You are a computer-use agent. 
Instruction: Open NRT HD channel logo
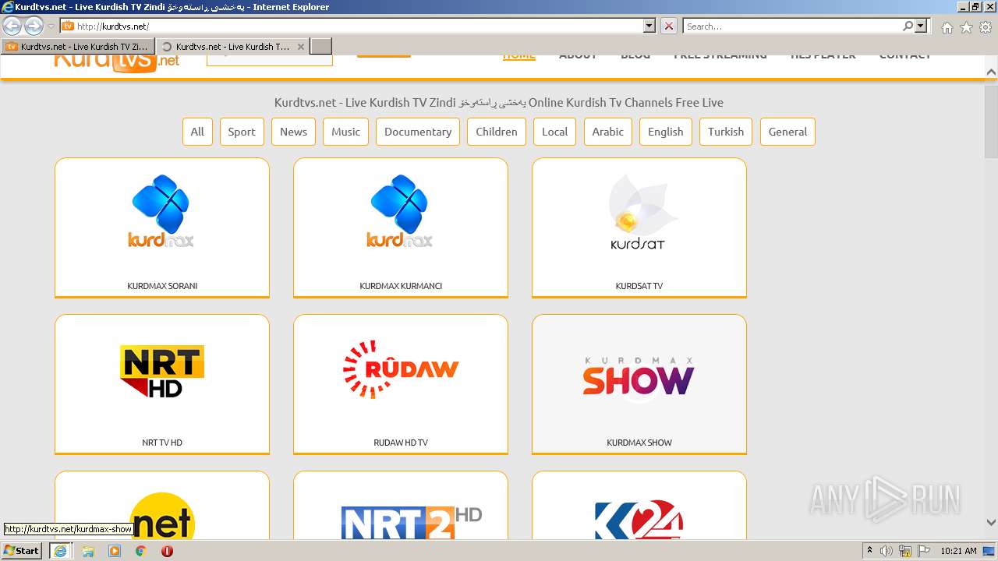(162, 371)
